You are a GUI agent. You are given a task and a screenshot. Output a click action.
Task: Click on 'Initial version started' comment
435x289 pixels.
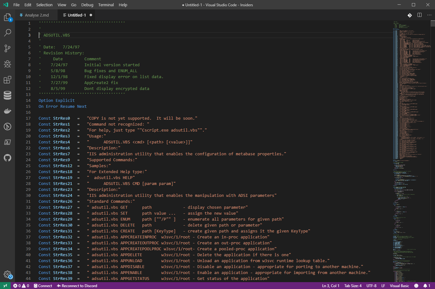click(x=112, y=65)
